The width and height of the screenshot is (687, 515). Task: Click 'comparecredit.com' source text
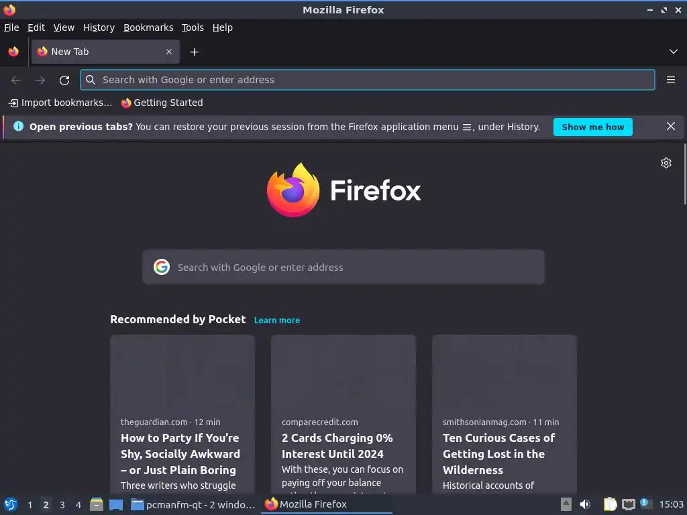[x=320, y=422]
